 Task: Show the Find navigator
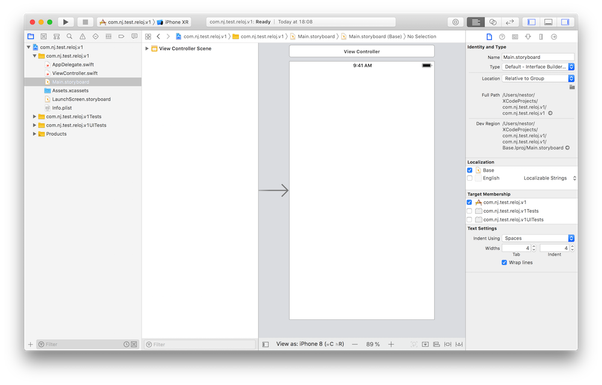click(69, 37)
